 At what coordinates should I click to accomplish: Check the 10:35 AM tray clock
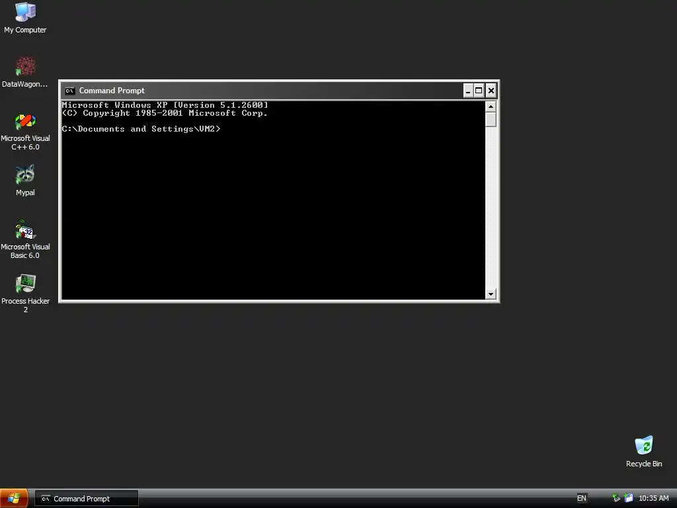(654, 498)
